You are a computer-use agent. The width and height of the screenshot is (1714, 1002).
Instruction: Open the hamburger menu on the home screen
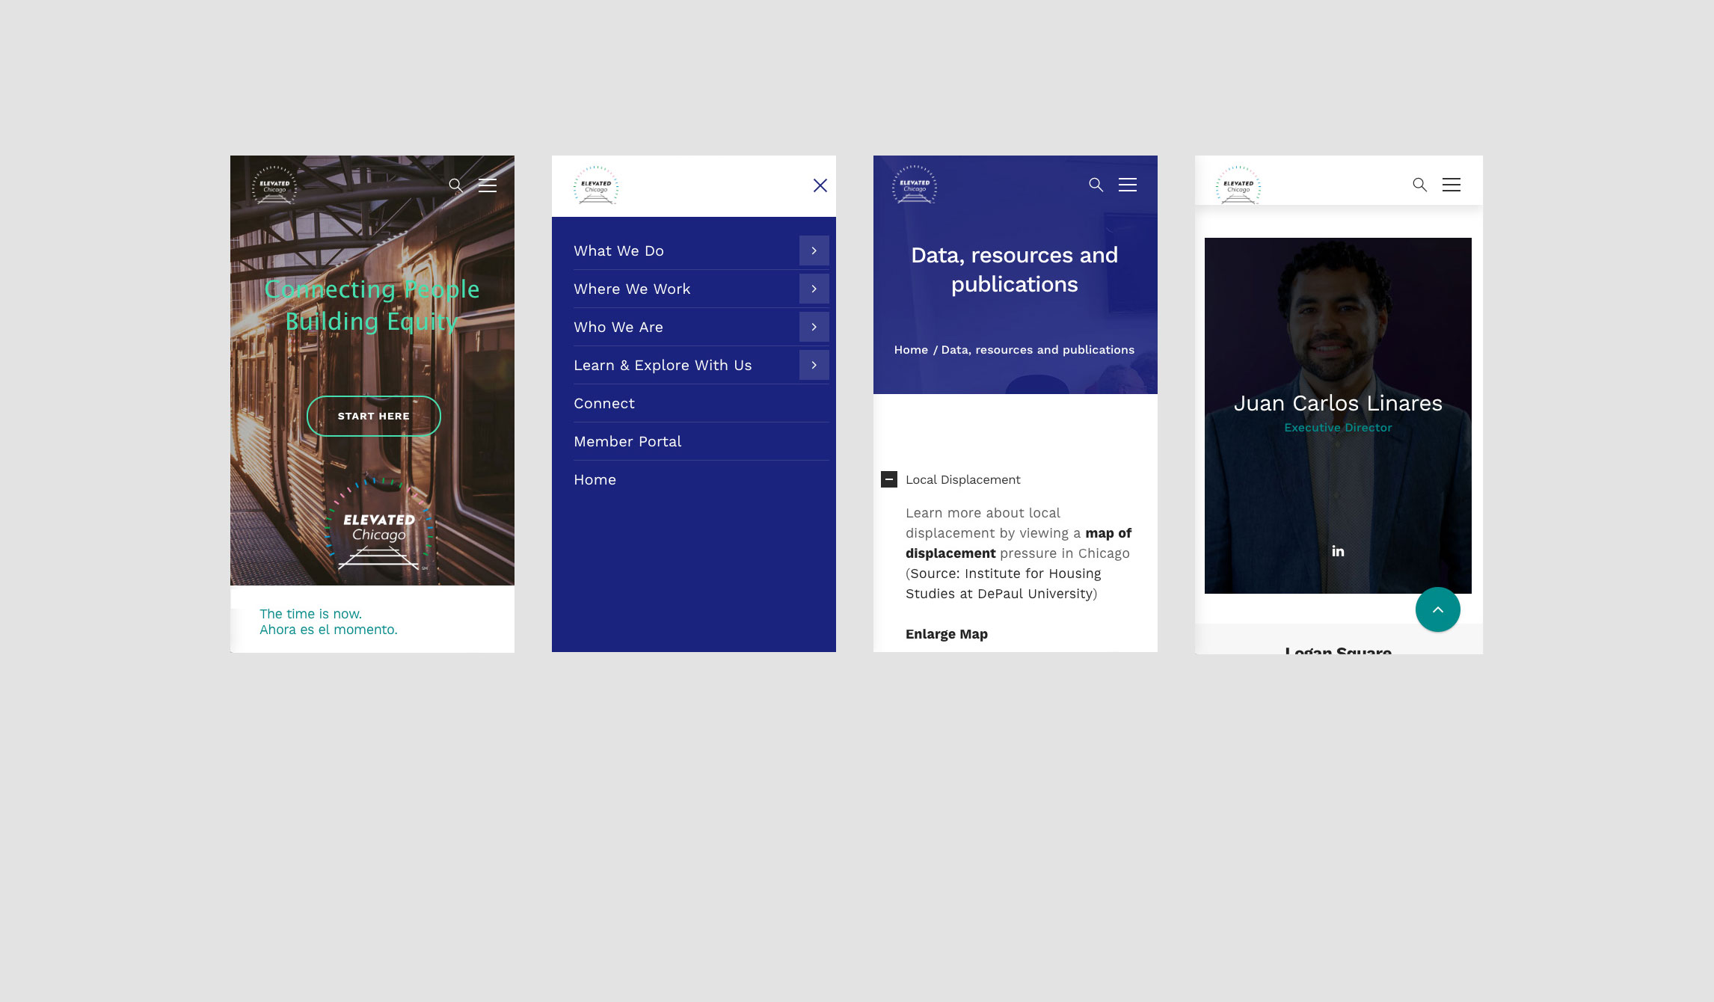[488, 185]
